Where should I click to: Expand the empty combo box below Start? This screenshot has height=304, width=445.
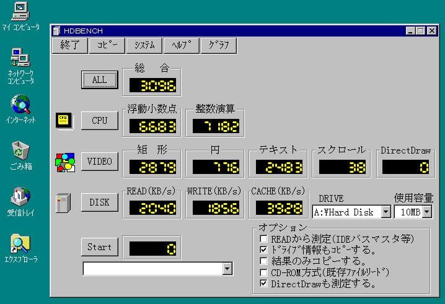[x=227, y=269]
